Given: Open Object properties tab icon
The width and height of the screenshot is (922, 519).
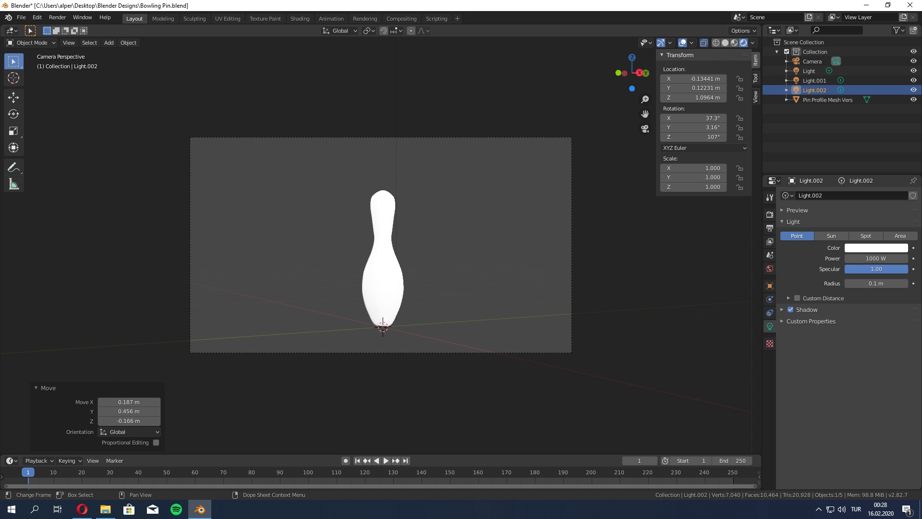Looking at the screenshot, I should coord(770,286).
